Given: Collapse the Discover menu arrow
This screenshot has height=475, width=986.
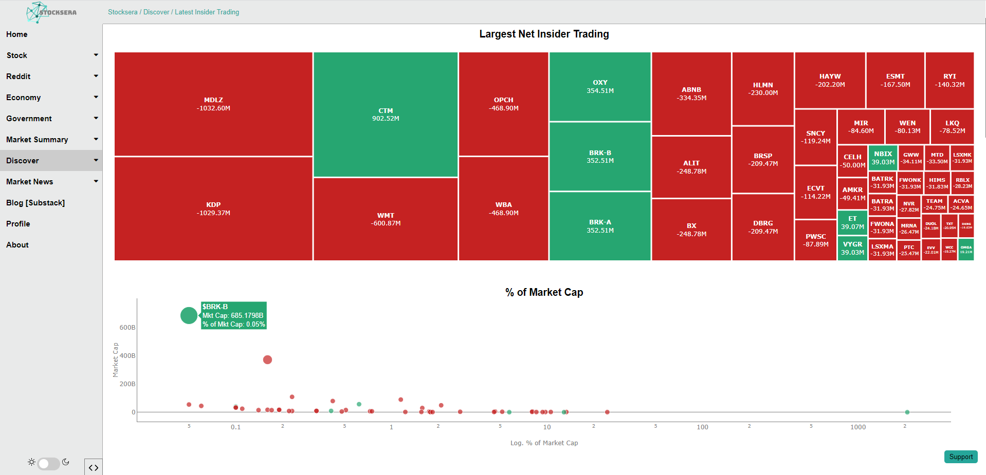Looking at the screenshot, I should (96, 160).
